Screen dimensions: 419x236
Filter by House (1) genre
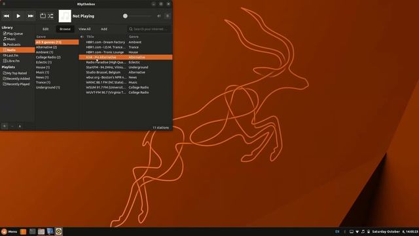pos(57,68)
